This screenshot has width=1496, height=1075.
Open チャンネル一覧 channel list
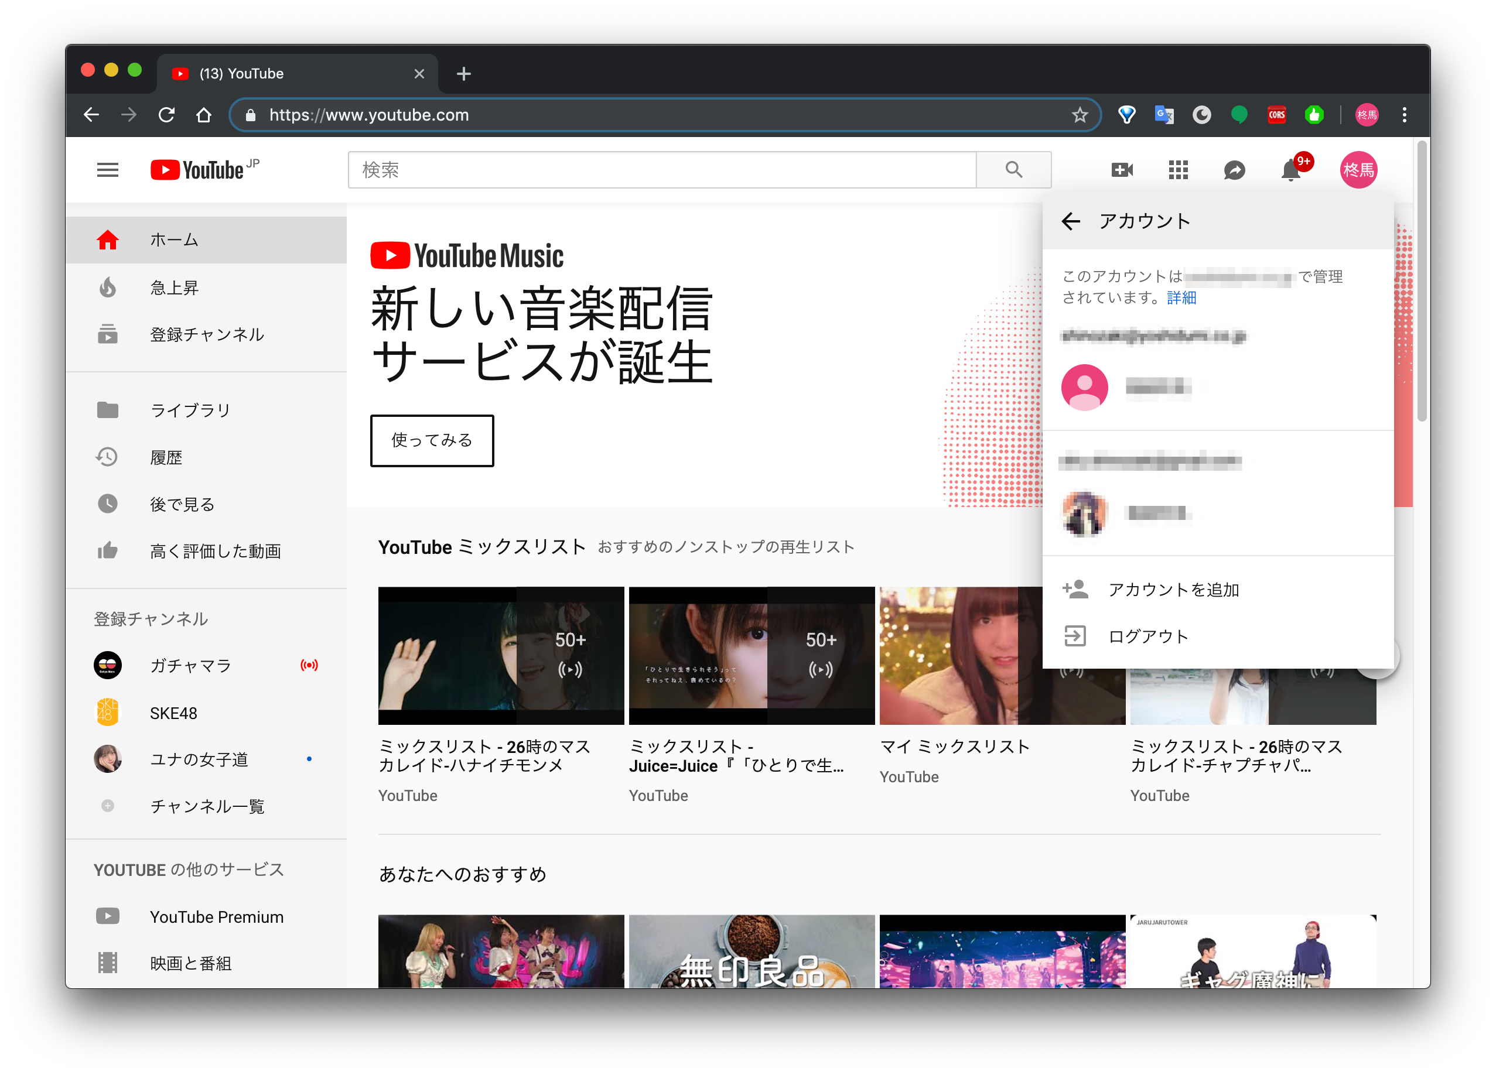pos(206,806)
